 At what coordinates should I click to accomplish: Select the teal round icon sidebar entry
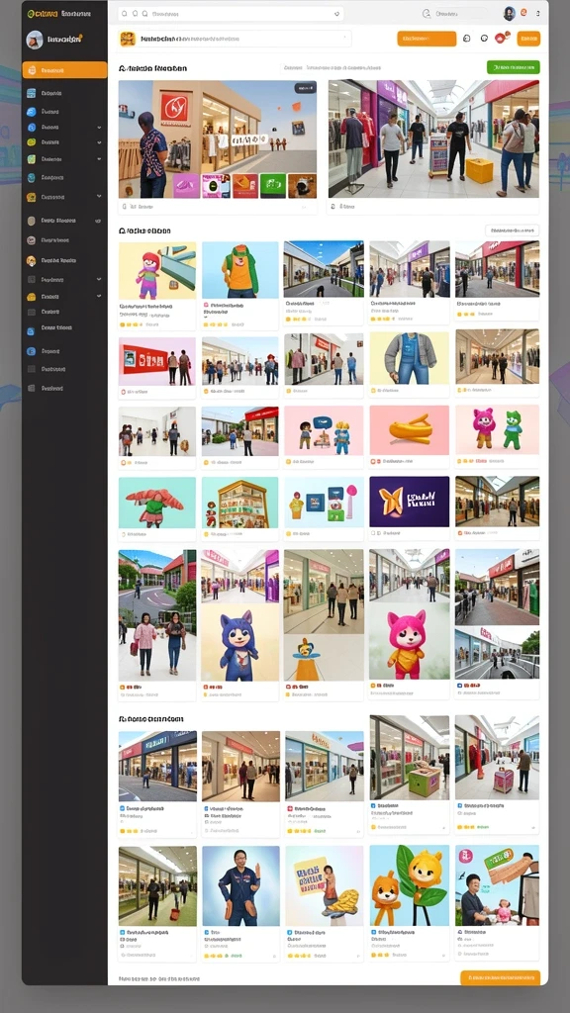tap(31, 177)
